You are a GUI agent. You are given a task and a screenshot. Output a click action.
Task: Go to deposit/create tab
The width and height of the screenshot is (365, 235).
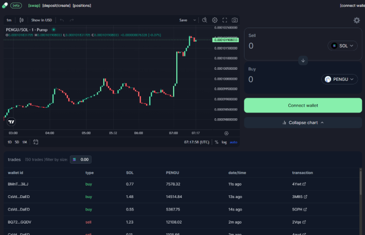point(56,5)
